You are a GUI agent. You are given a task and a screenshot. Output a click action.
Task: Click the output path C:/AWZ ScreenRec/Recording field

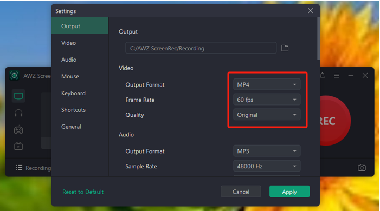(x=201, y=48)
